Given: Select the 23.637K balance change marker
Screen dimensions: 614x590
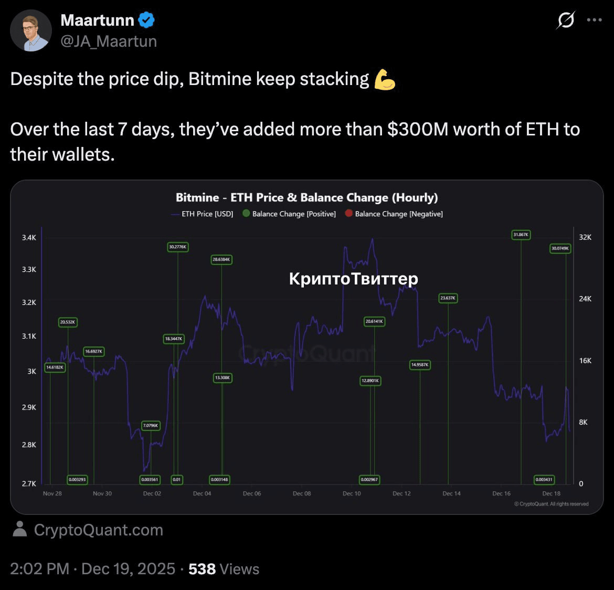Looking at the screenshot, I should click(x=448, y=298).
